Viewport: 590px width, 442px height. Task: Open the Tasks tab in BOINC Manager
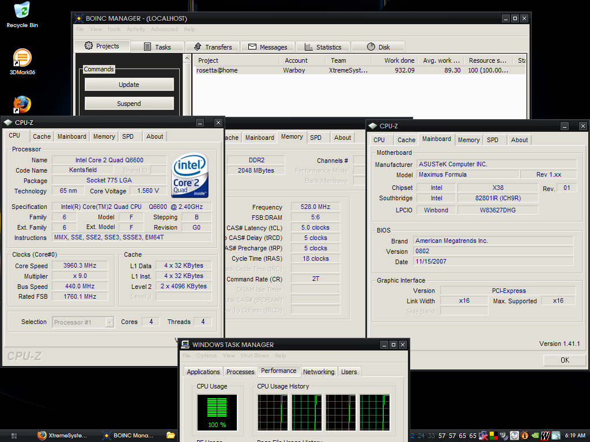click(x=157, y=47)
